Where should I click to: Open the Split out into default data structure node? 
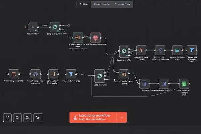(160, 51)
